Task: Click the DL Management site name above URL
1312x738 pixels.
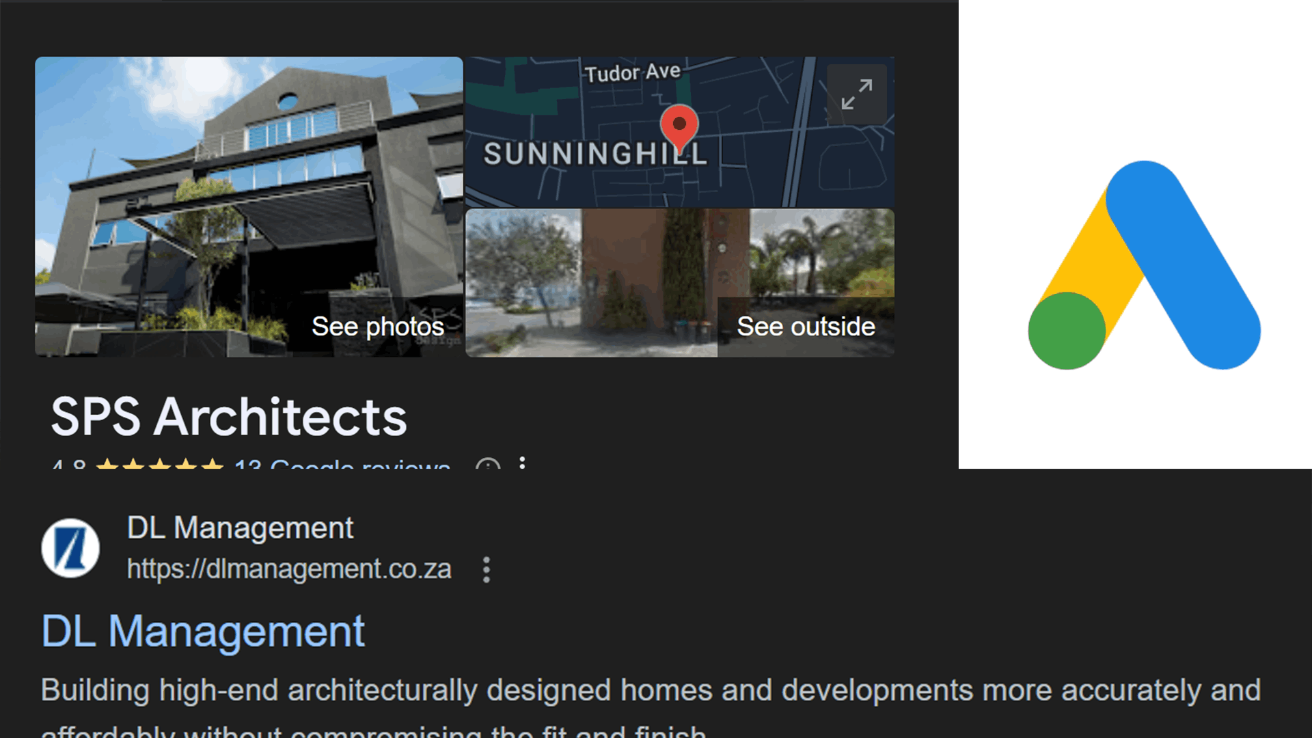Action: 240,528
